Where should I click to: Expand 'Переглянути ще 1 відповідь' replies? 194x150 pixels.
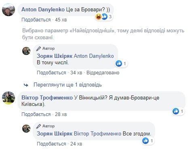click(x=67, y=85)
